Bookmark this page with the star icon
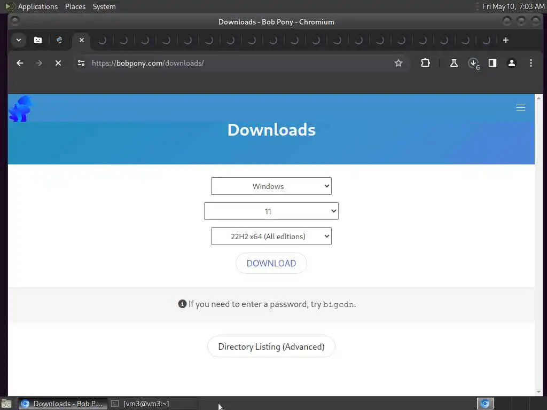This screenshot has width=547, height=410. [x=398, y=63]
